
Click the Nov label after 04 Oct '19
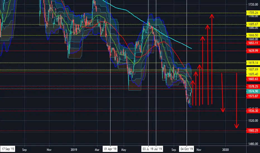coord(199,150)
